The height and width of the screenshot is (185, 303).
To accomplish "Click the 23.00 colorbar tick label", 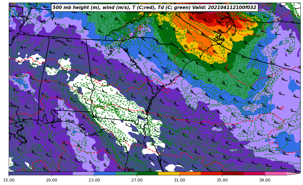I will coord(94,180).
